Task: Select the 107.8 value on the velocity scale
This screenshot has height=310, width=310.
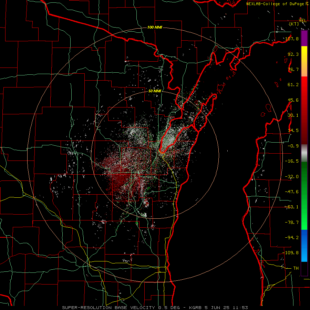Action: tap(292, 39)
